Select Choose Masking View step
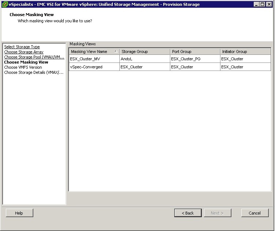This screenshot has width=275, height=231. 26,62
